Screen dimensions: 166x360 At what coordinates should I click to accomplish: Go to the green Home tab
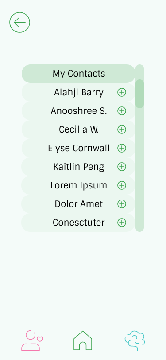pos(83,340)
